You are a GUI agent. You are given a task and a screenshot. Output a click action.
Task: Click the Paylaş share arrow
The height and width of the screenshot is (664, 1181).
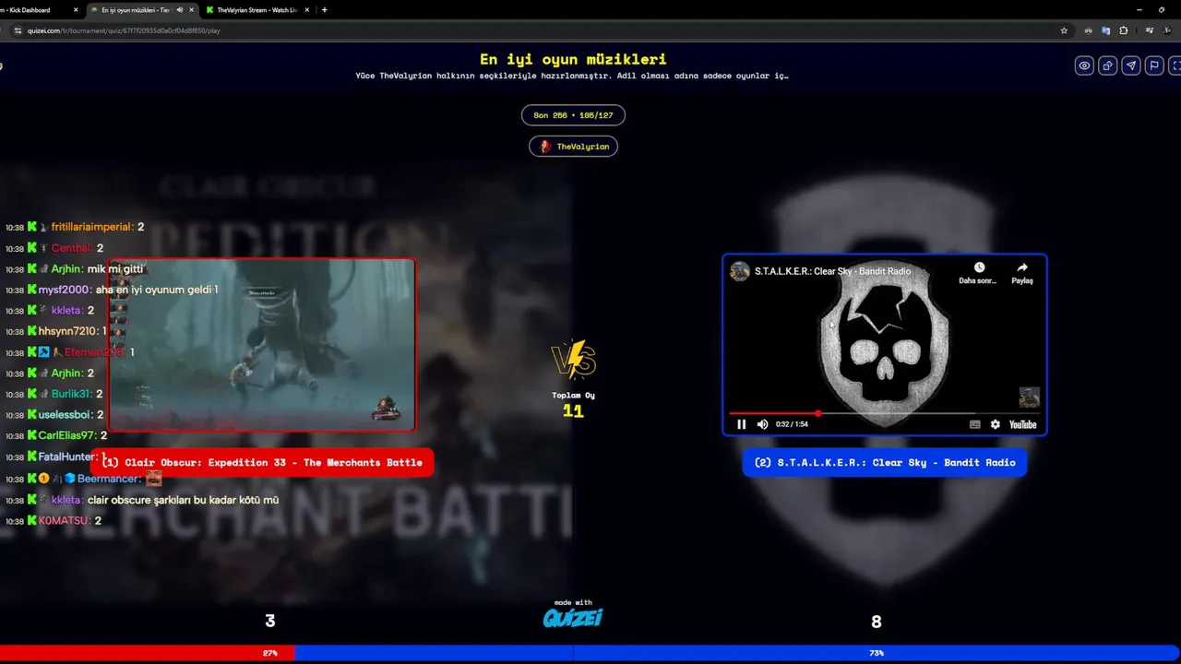click(1022, 267)
